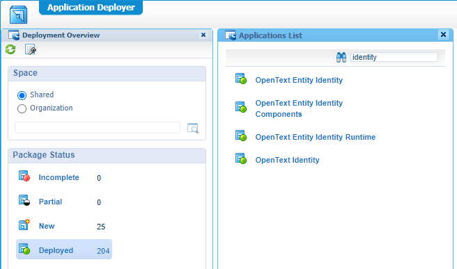Screen dimensions: 457x269
Task: Click the Partial count value 0
Action: [99, 202]
